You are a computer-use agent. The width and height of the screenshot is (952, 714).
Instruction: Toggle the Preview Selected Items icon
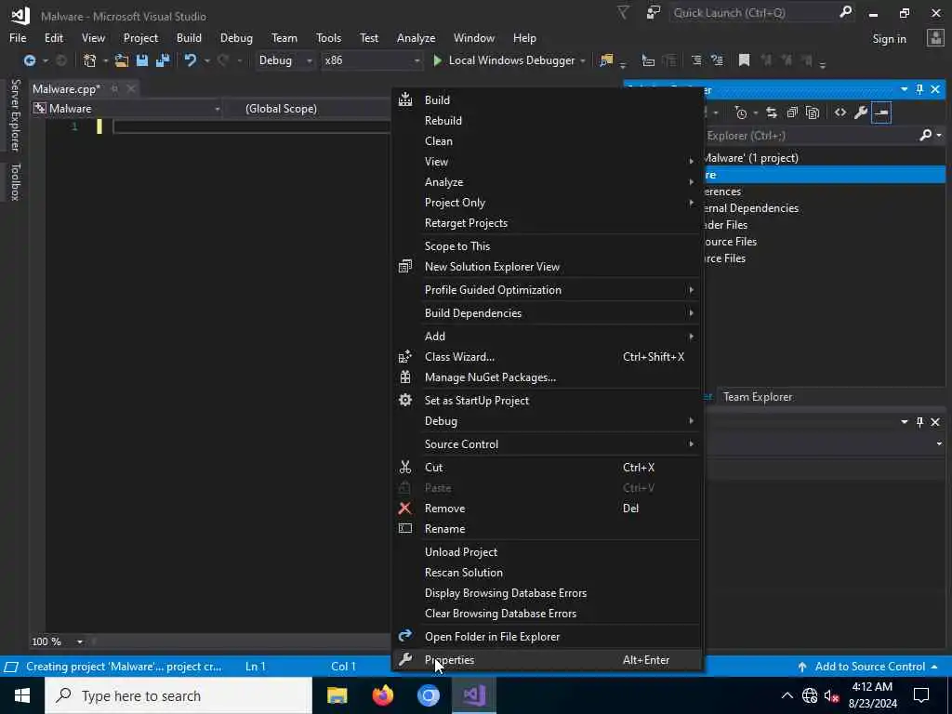click(881, 112)
